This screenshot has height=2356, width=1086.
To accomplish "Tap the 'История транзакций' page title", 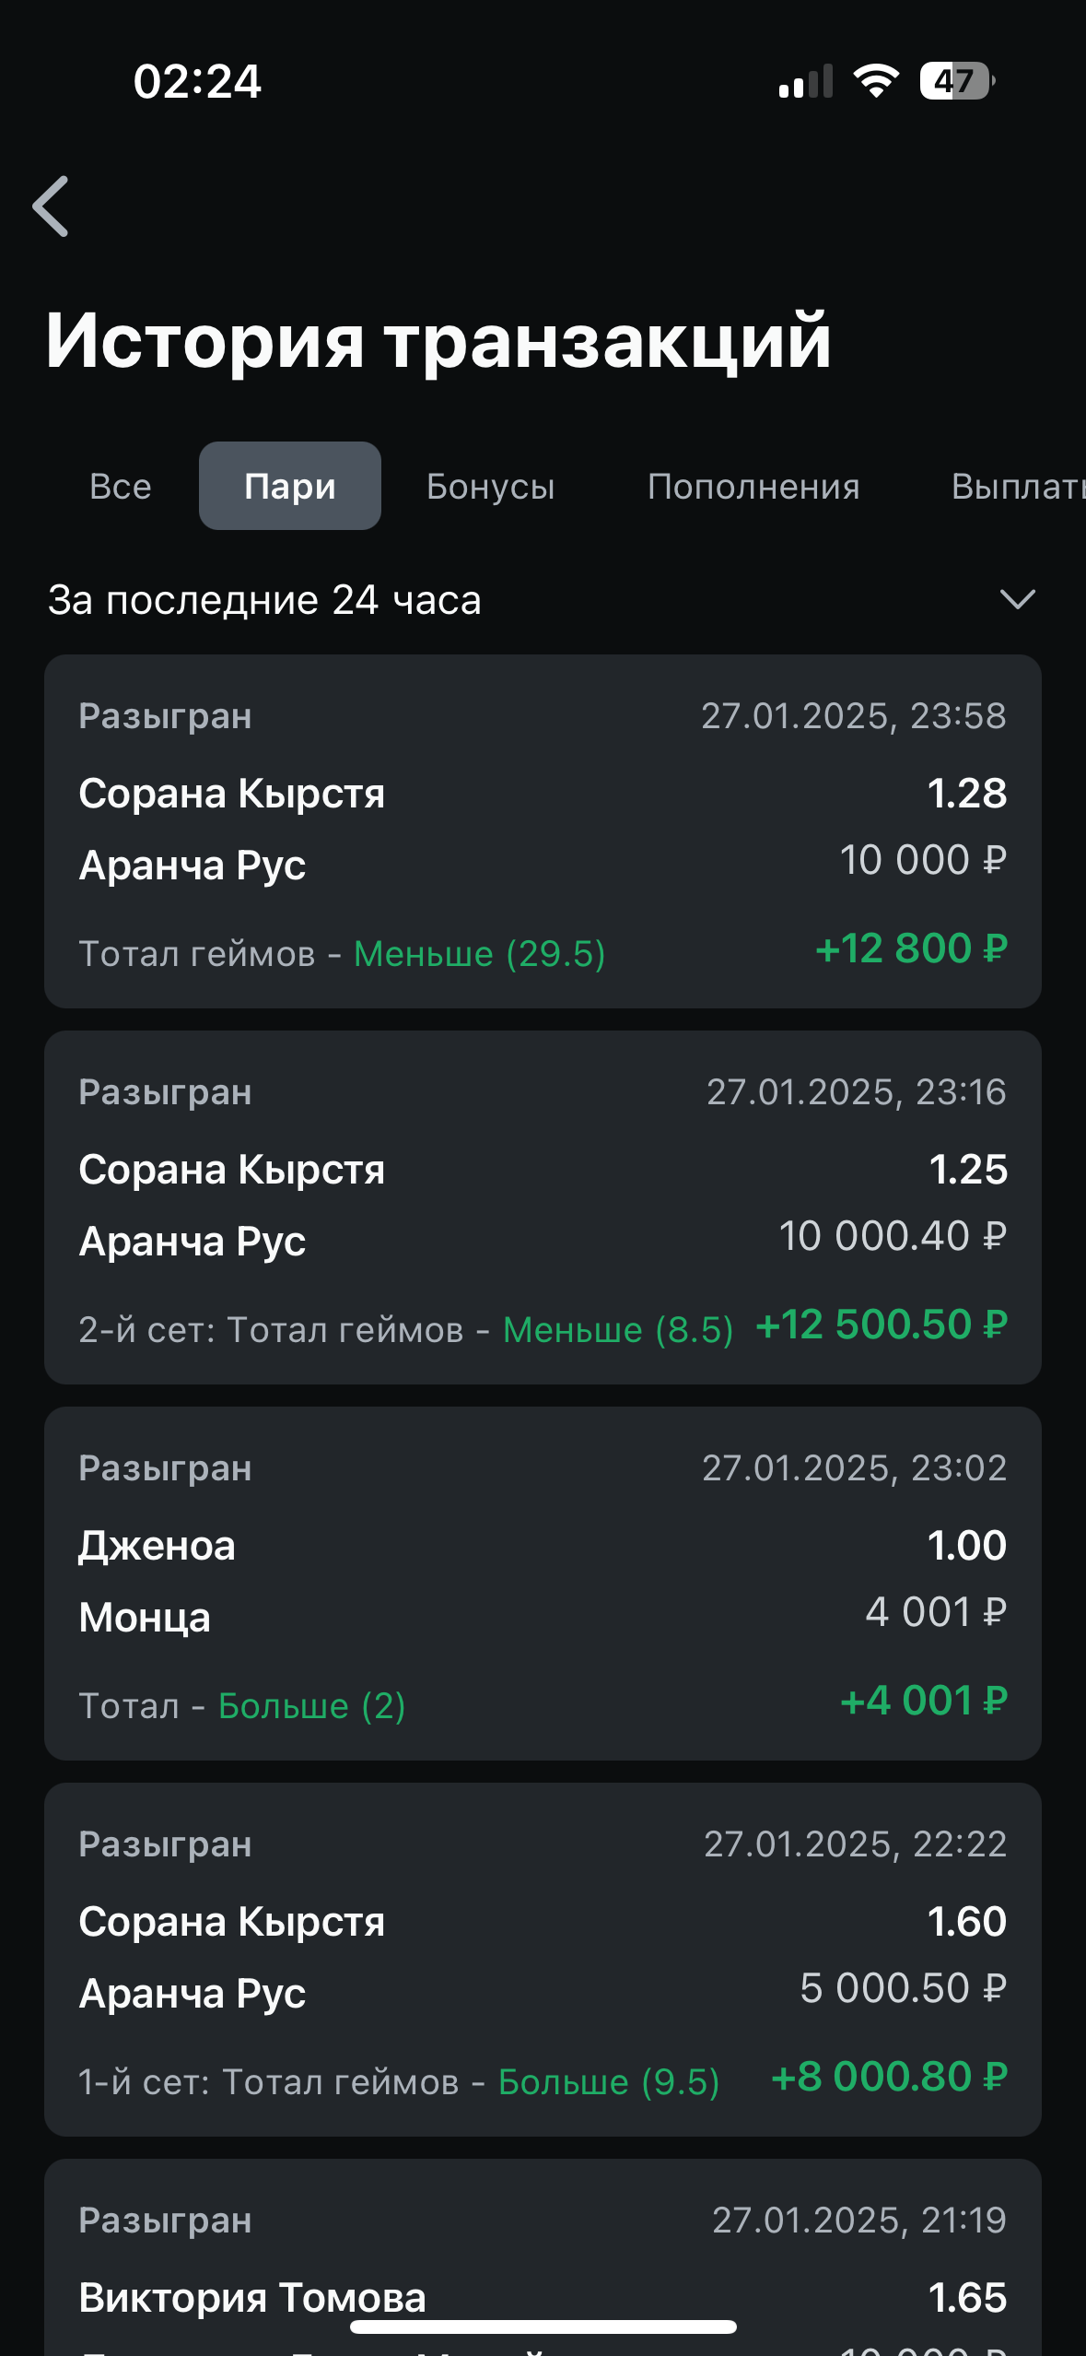I will [x=438, y=340].
